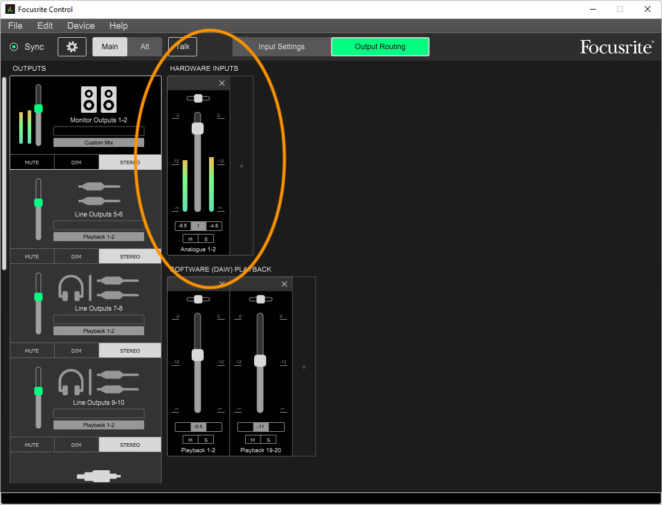Click the headphone icon for Line Outputs 7-8
This screenshot has height=505, width=662.
70,288
